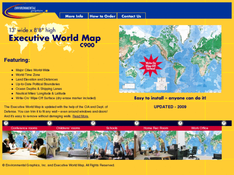Click the red Write-On Wipe-Off starburst
This screenshot has height=175, width=234.
point(151,66)
